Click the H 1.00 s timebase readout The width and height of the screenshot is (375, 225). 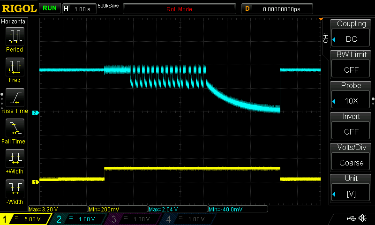click(79, 9)
